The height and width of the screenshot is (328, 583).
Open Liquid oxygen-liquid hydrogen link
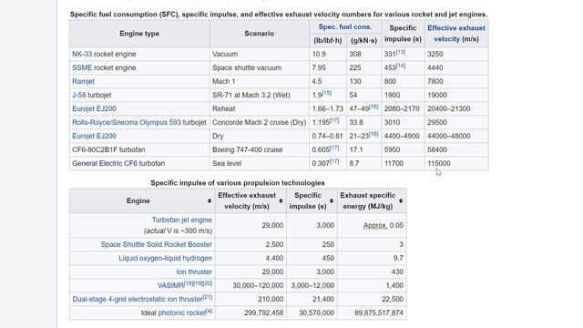coord(166,258)
